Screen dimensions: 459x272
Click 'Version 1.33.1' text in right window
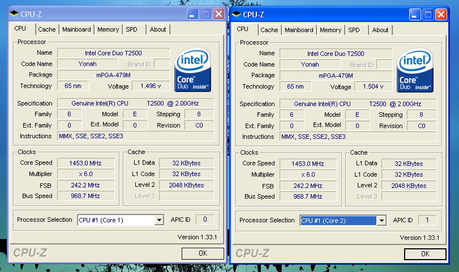pyautogui.click(x=419, y=238)
